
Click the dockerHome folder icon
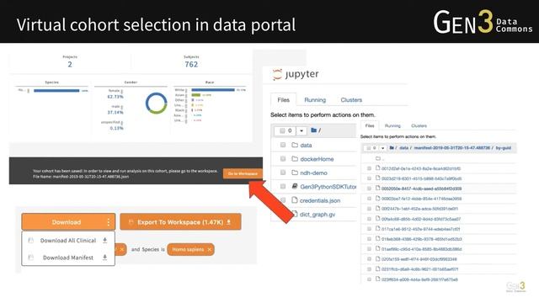pyautogui.click(x=295, y=159)
